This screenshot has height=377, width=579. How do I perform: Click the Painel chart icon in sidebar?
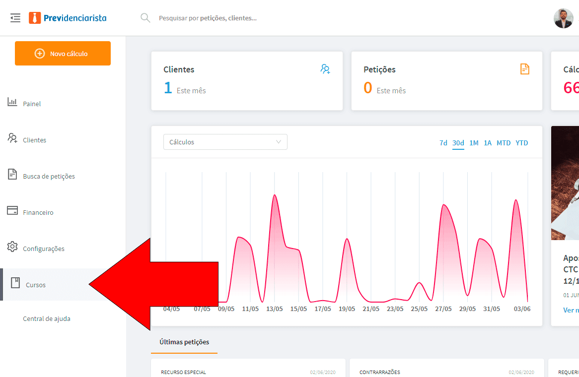[x=12, y=102]
